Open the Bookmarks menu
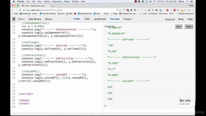The height and width of the screenshot is (116, 206). pyautogui.click(x=57, y=1)
